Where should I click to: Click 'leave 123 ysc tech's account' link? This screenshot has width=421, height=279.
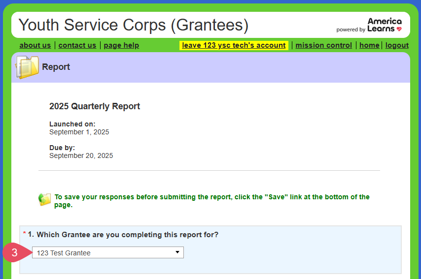(234, 45)
